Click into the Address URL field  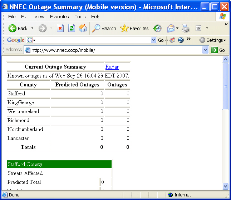[x=114, y=50]
